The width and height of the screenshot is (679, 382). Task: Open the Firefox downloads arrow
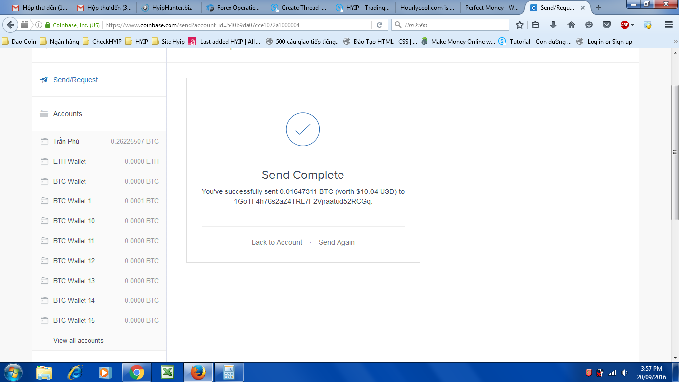(x=553, y=25)
